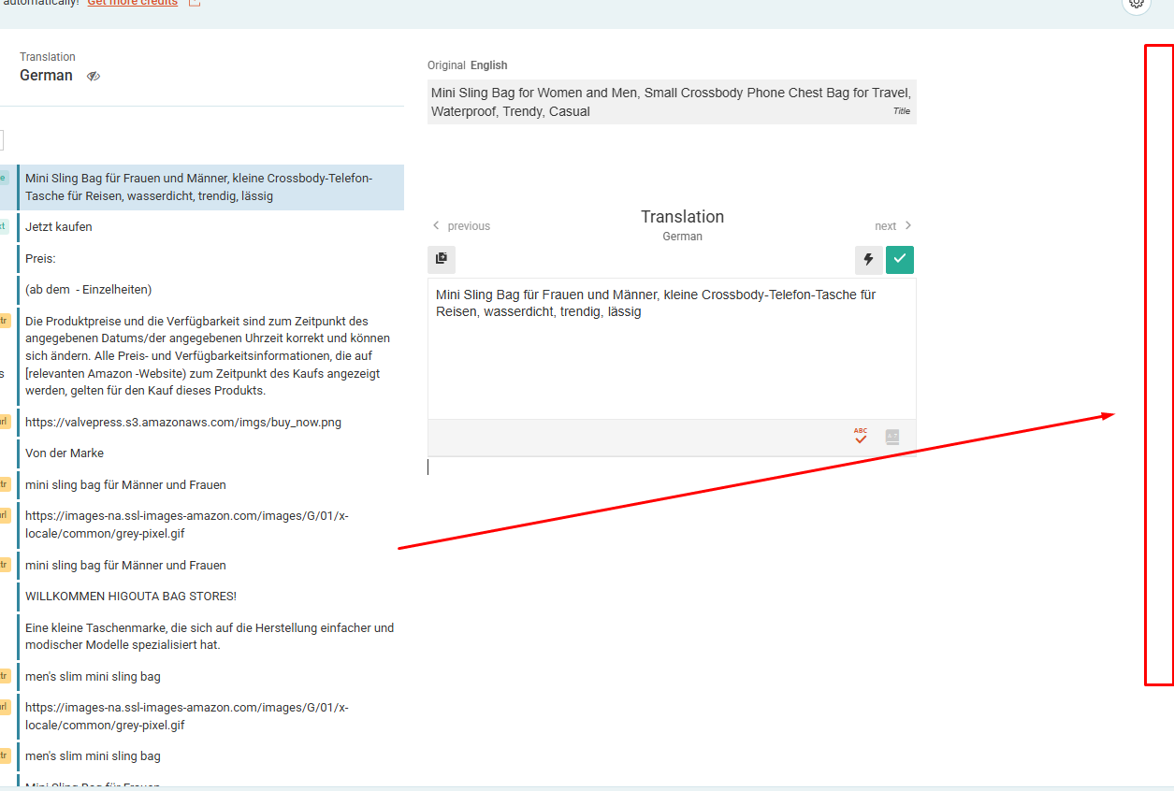
Task: Copy original text into translation field
Action: pyautogui.click(x=442, y=259)
